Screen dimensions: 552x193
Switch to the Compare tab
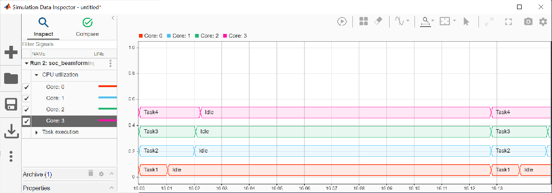click(x=87, y=27)
